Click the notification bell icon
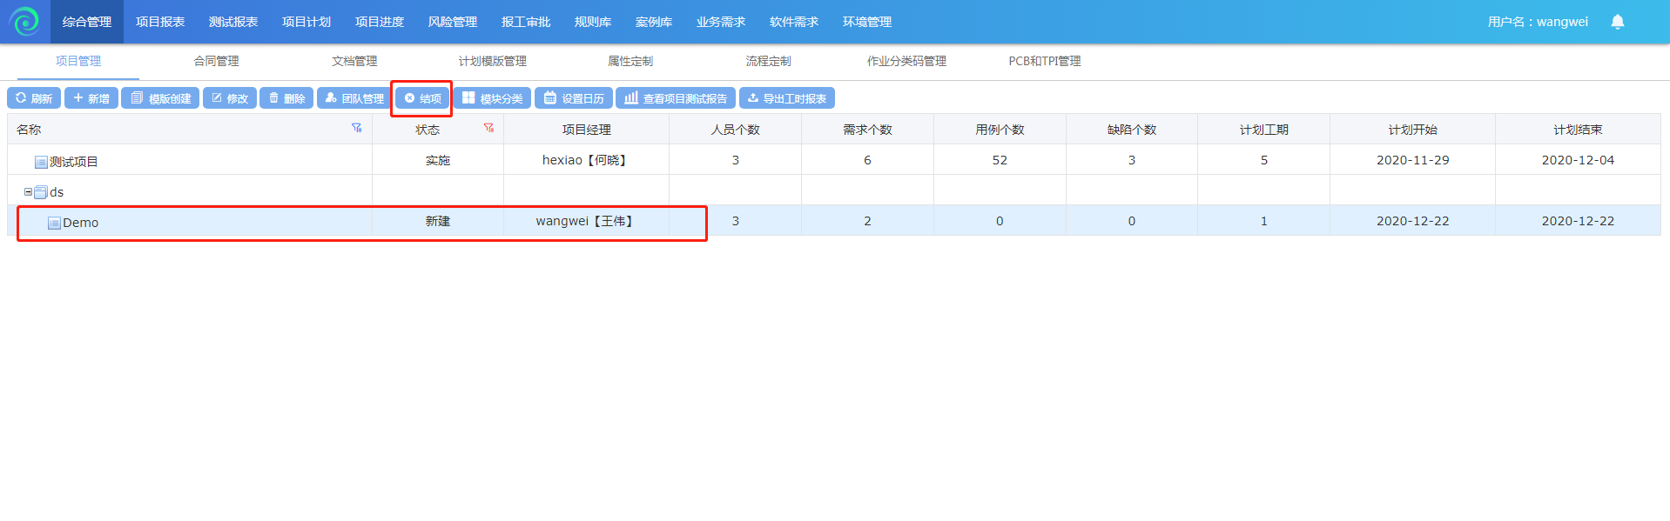1670x521 pixels. click(1617, 22)
